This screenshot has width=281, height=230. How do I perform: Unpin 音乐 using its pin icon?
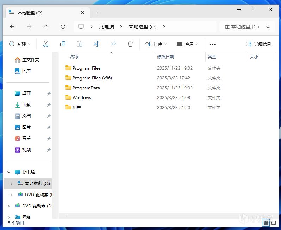click(49, 139)
